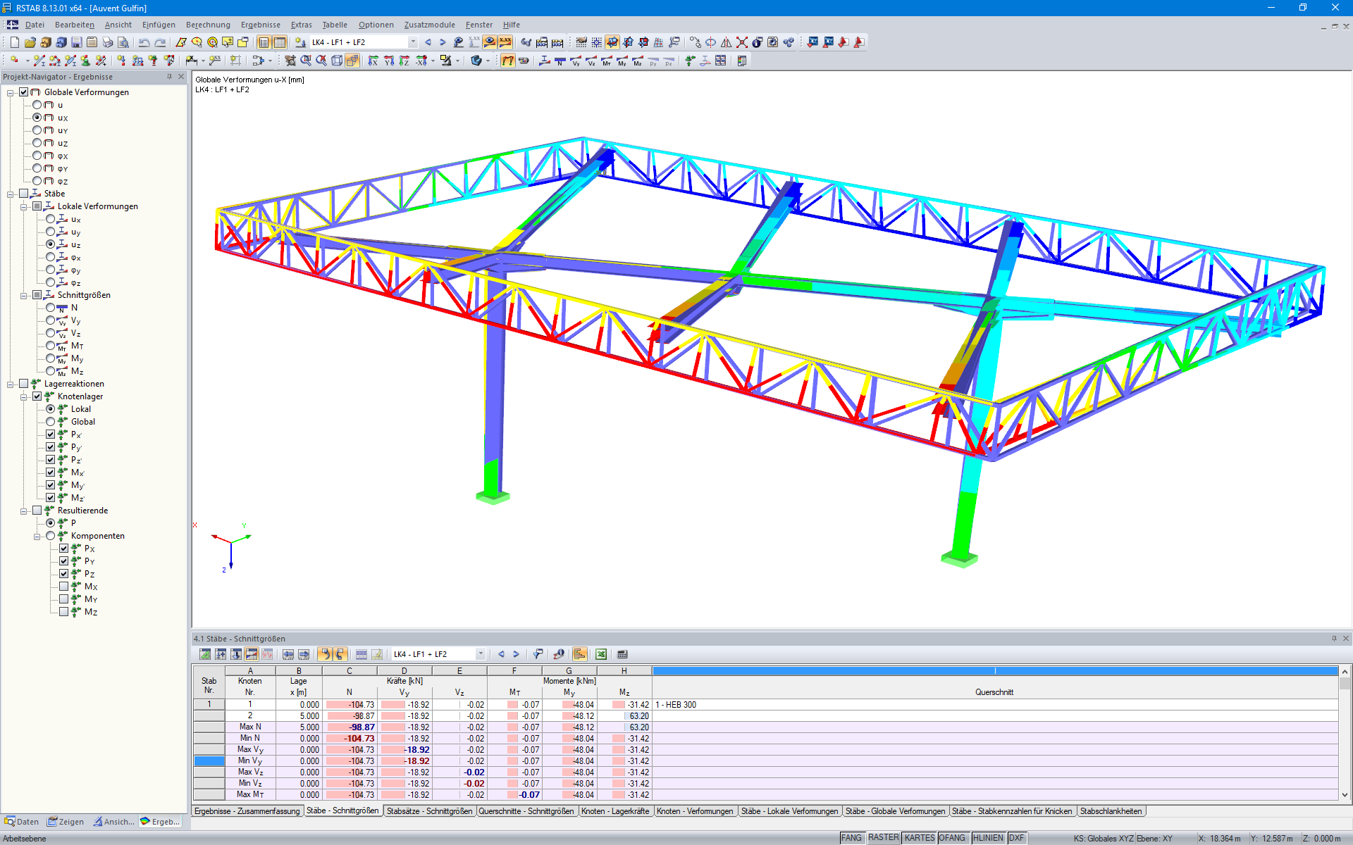Toggle OFANG in status bar
The width and height of the screenshot is (1353, 845).
[953, 838]
